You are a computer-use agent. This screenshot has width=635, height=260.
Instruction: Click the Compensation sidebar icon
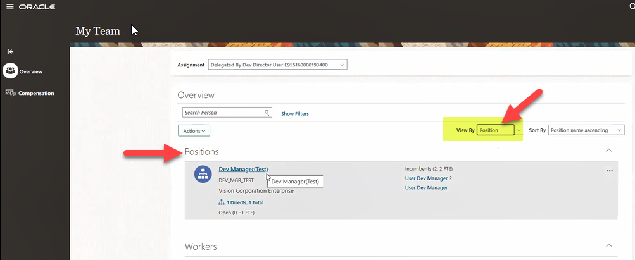(x=10, y=93)
